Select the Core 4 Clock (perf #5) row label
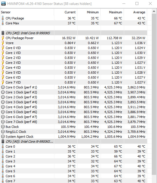 point(21,107)
